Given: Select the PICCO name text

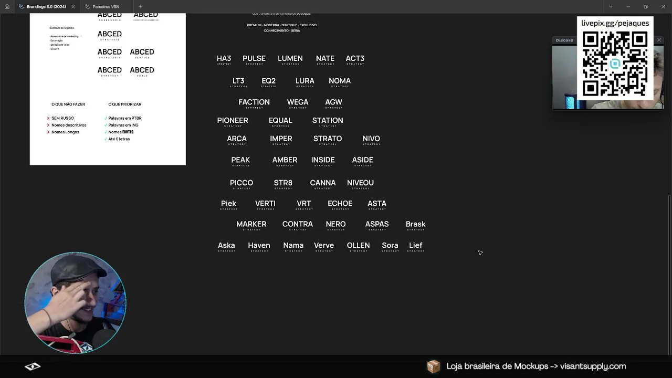Looking at the screenshot, I should (241, 183).
